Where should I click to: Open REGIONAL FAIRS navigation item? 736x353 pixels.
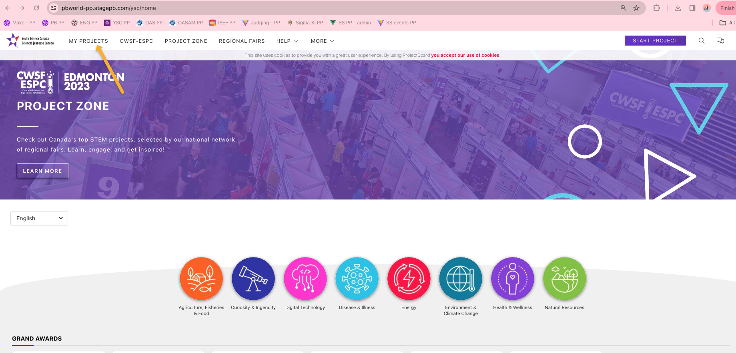(x=242, y=41)
